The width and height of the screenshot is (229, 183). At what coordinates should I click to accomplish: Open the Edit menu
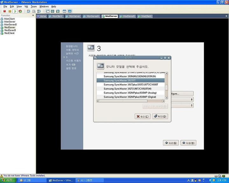point(12,6)
